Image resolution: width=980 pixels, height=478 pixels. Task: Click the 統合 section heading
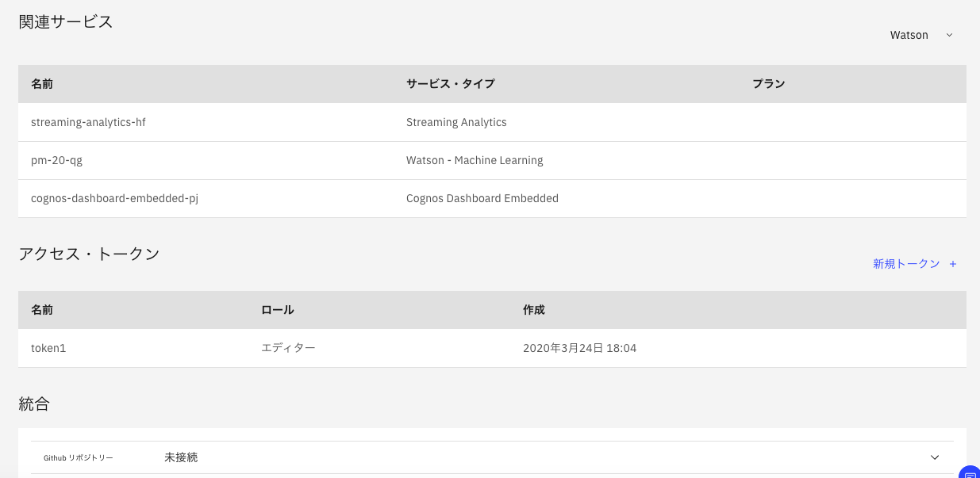pos(35,403)
